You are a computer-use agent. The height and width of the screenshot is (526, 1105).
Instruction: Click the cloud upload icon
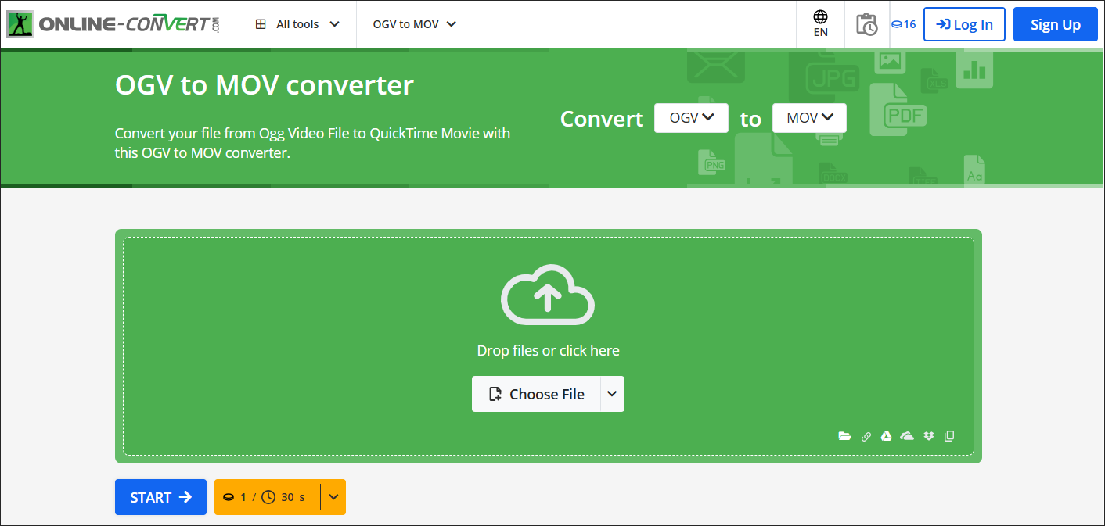tap(548, 295)
